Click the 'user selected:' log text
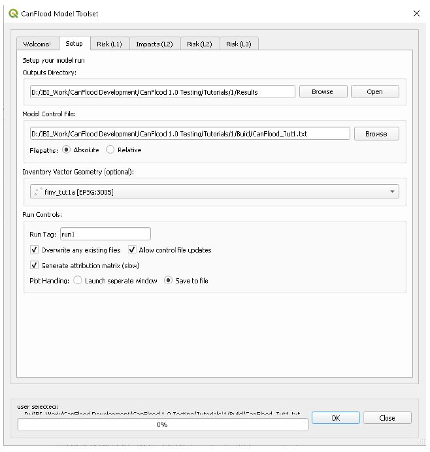This screenshot has height=452, width=430. pyautogui.click(x=37, y=407)
